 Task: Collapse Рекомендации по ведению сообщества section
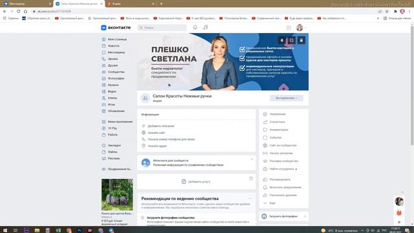(250, 199)
